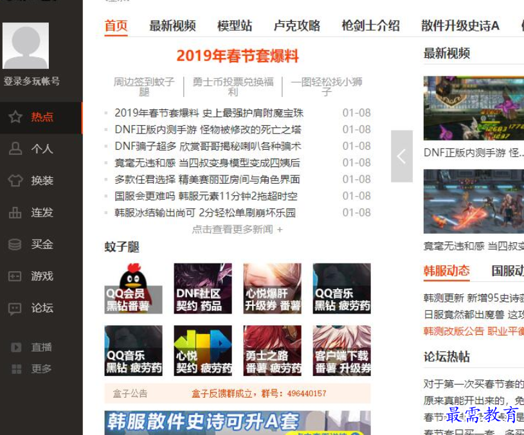Switch to the 卢克攻略 tab
Image resolution: width=524 pixels, height=435 pixels.
click(x=297, y=26)
